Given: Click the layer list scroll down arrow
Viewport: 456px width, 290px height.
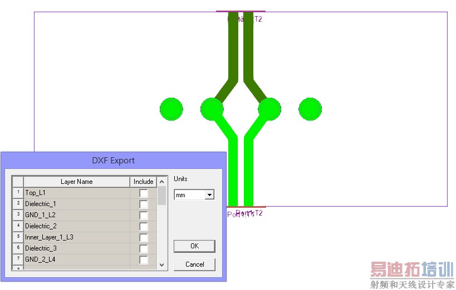Looking at the screenshot, I should [162, 265].
